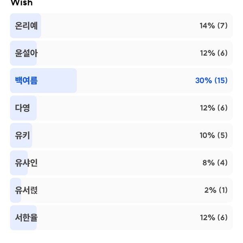Click the 백여름 blue progress bar fill
The height and width of the screenshot is (243, 243).
pyautogui.click(x=43, y=81)
